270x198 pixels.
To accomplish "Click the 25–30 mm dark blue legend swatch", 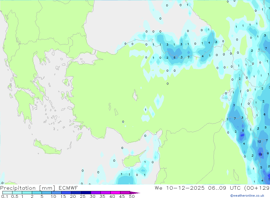I will click(x=86, y=193).
